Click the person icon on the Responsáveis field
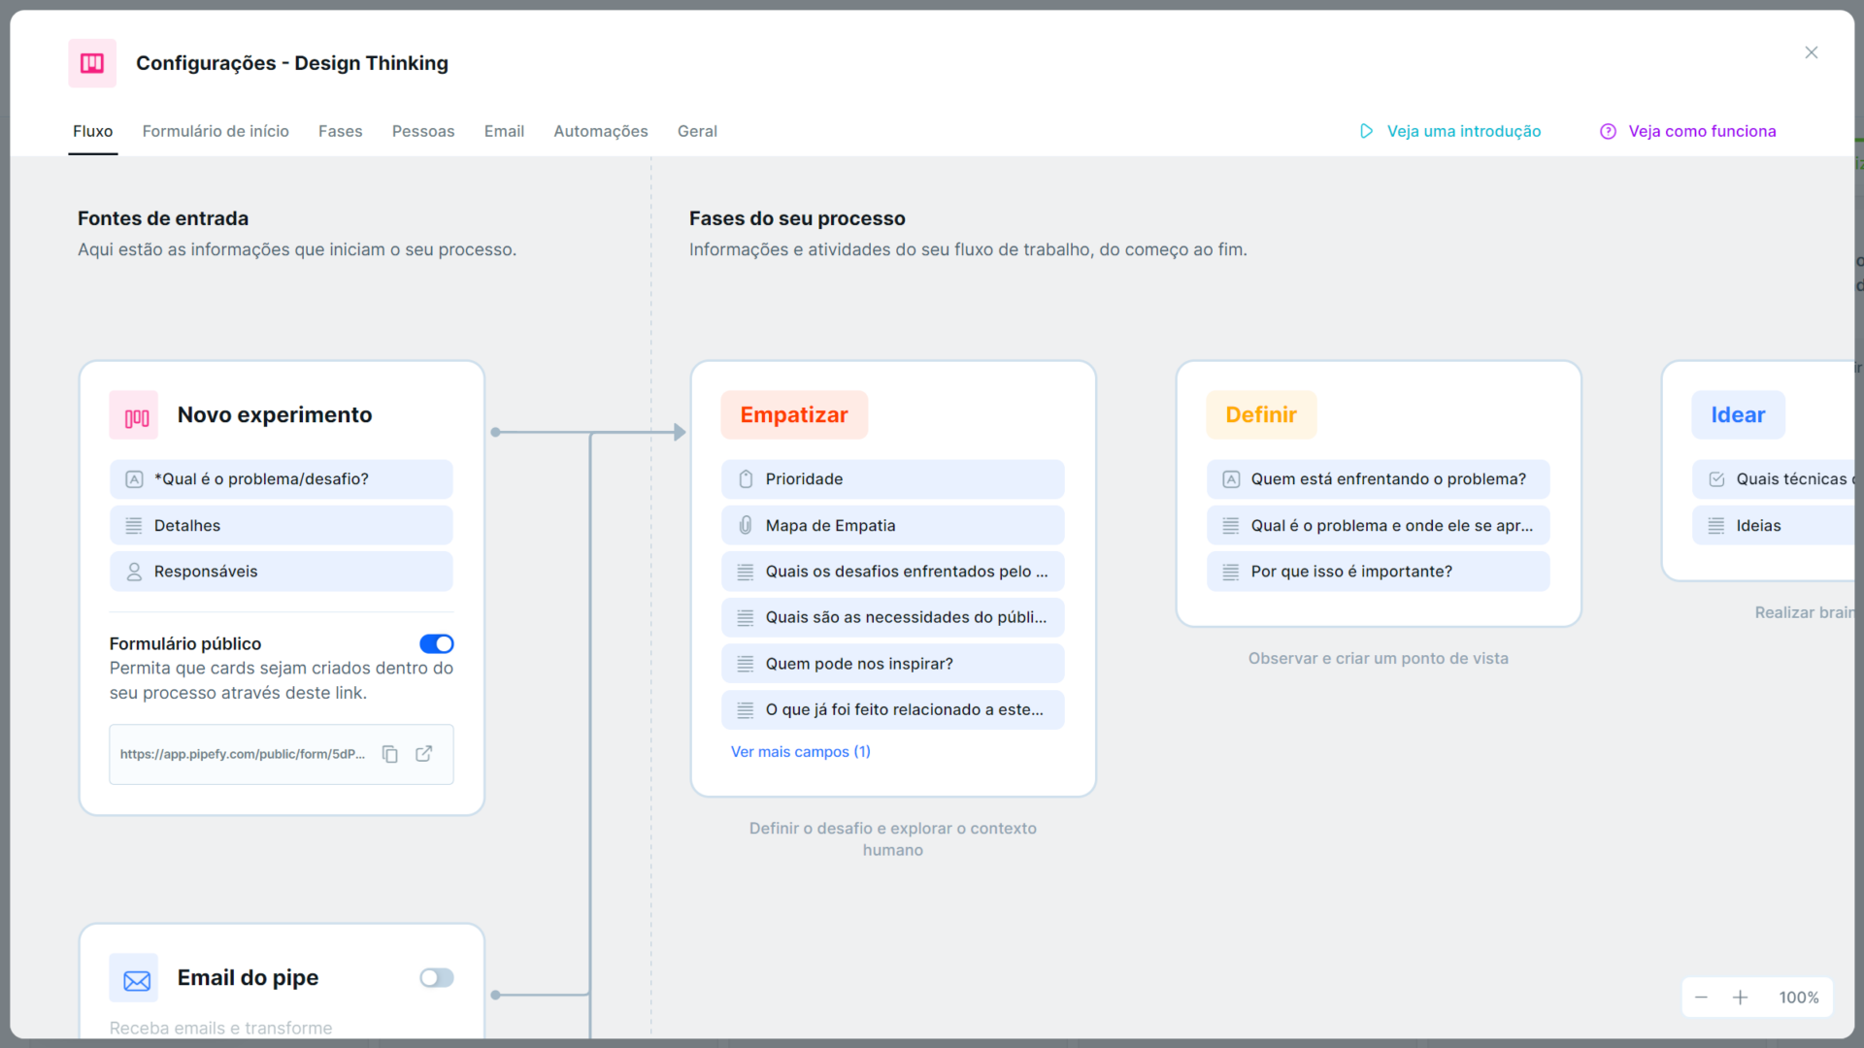Viewport: 1864px width, 1048px height. tap(133, 572)
